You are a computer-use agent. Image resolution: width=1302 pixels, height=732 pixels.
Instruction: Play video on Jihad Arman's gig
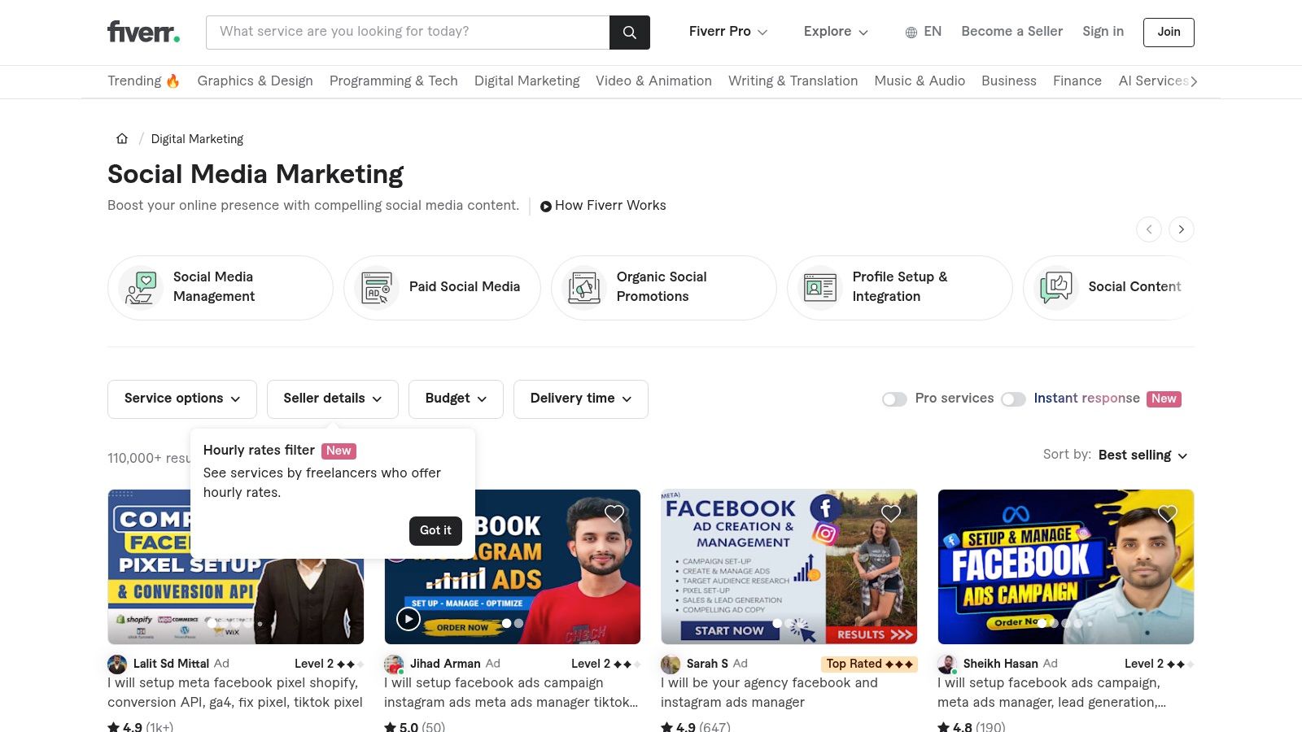pos(408,619)
